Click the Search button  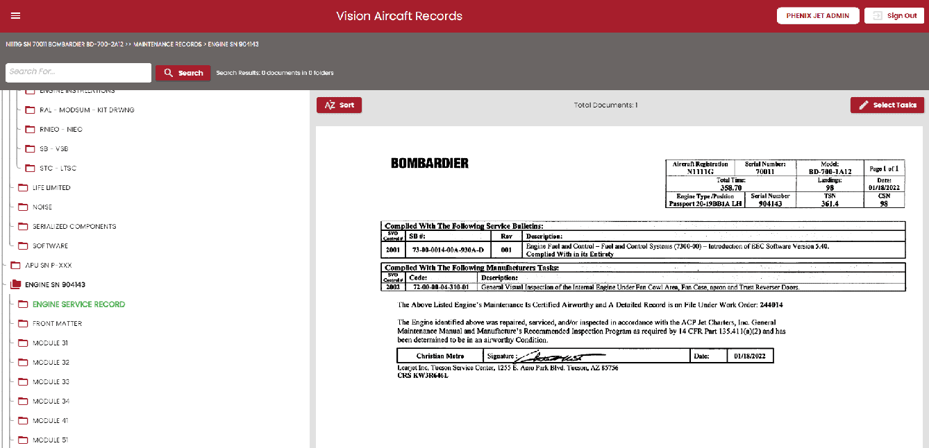(x=183, y=73)
